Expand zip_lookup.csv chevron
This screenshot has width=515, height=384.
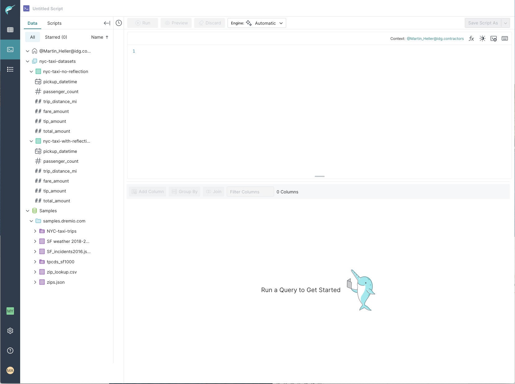(x=35, y=272)
